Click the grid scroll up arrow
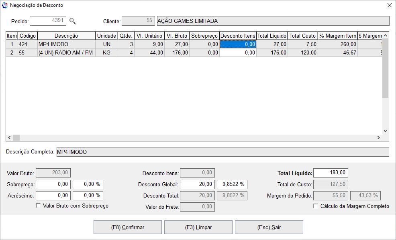396x240 pixels. coord(385,36)
